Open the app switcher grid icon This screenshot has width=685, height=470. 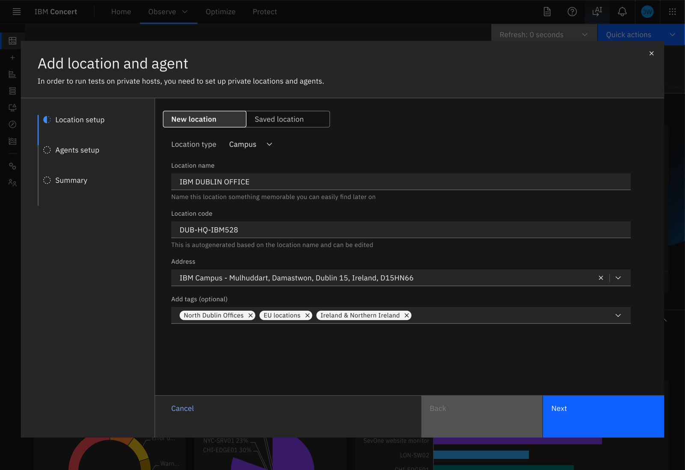pyautogui.click(x=673, y=12)
